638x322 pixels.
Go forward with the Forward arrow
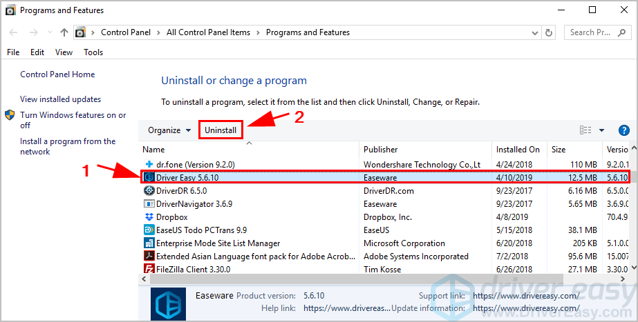click(x=33, y=32)
